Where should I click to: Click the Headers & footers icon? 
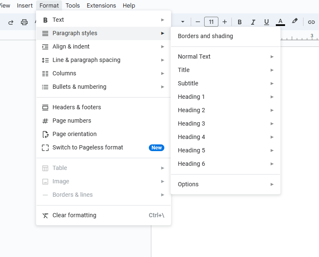tap(45, 107)
